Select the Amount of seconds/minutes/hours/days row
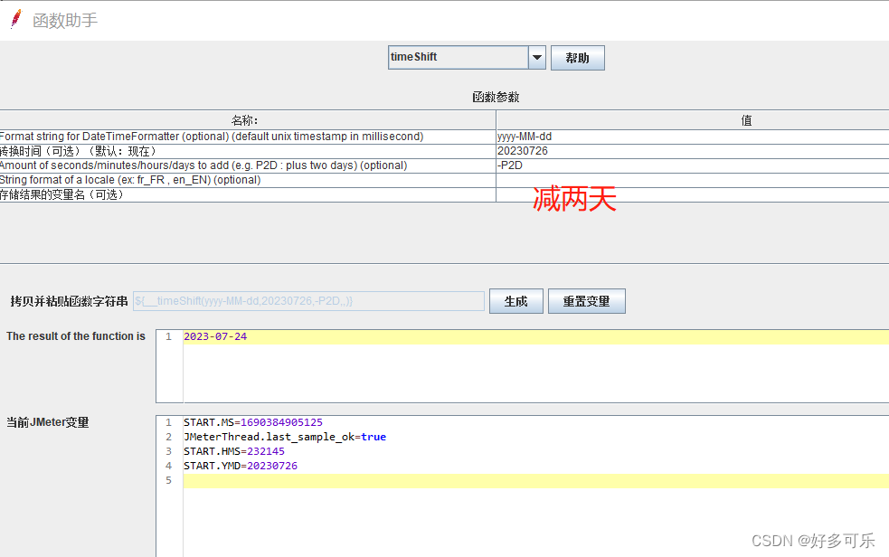The width and height of the screenshot is (889, 557). (248, 165)
